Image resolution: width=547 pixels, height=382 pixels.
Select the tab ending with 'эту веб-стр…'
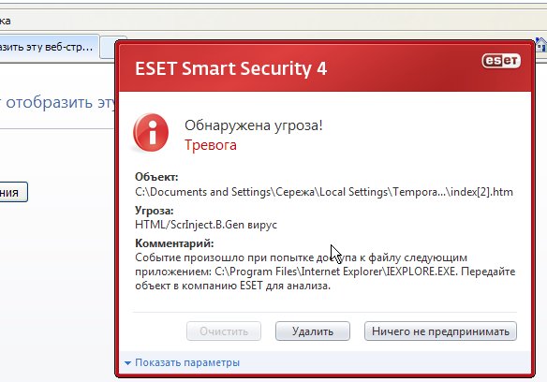[x=49, y=47]
